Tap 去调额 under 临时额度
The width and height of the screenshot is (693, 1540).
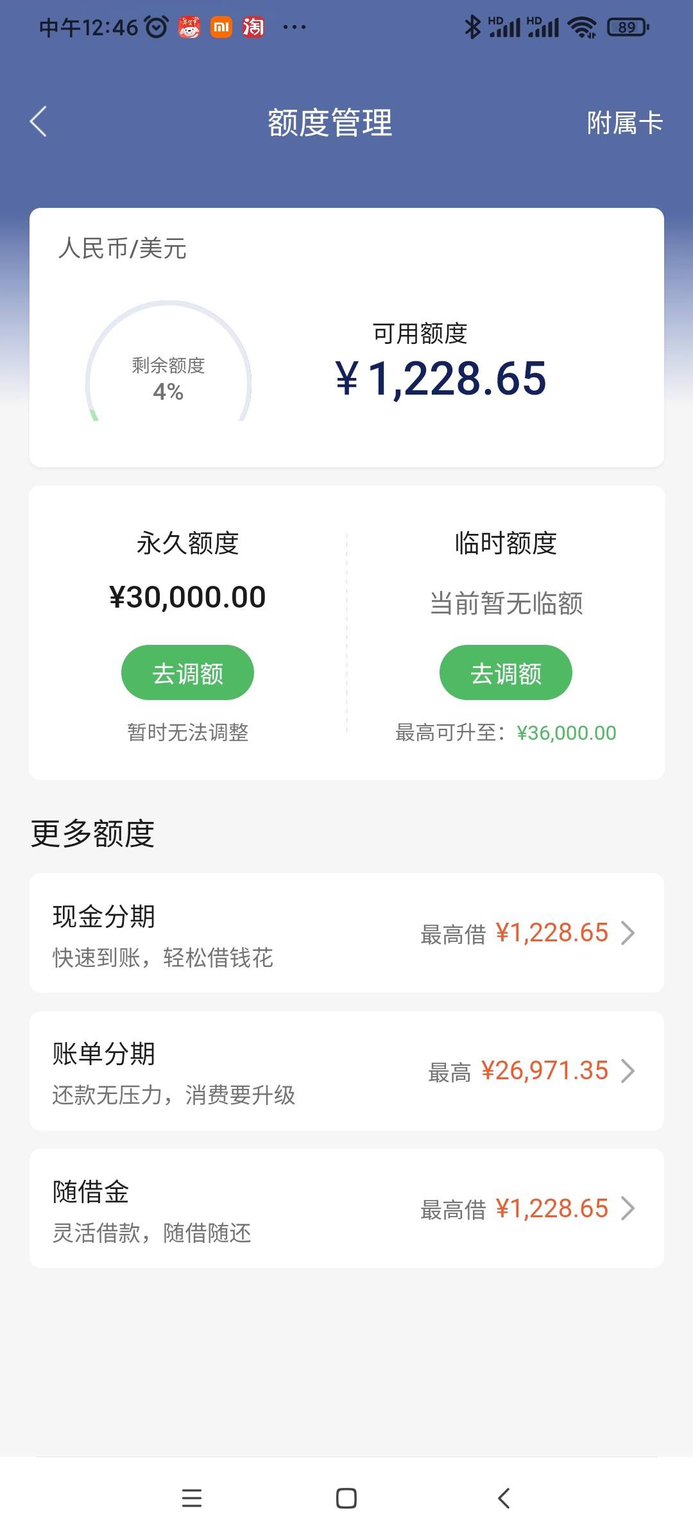pyautogui.click(x=506, y=672)
